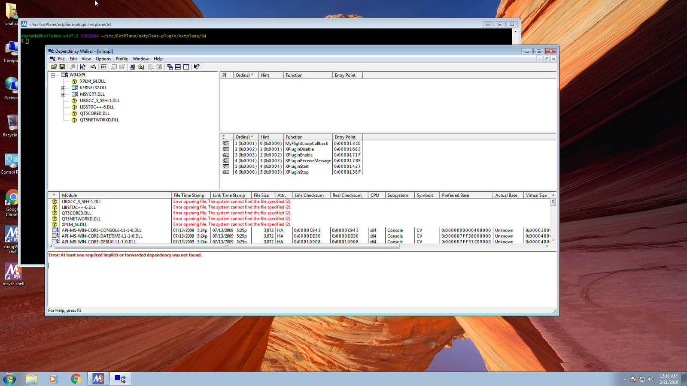Click the Tile Horizontally toolbar icon

pyautogui.click(x=178, y=67)
